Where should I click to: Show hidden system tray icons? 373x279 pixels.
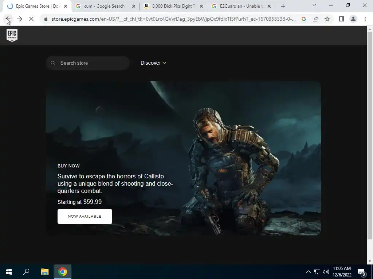308,272
